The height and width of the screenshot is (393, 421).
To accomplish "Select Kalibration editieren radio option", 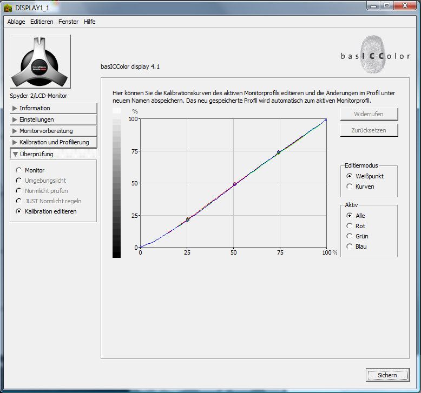I will (19, 211).
